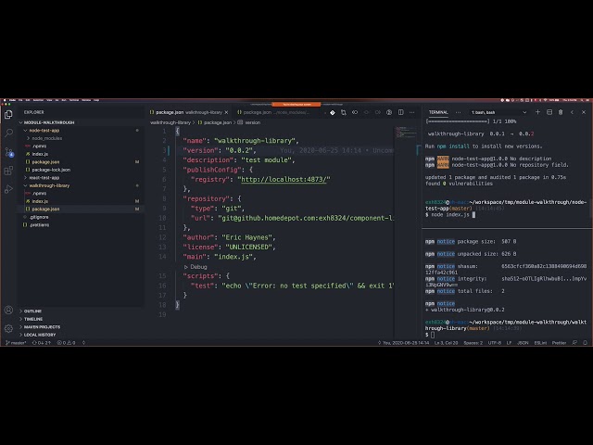Click master branch indicator in status bar
The image size is (593, 445).
coord(16,343)
